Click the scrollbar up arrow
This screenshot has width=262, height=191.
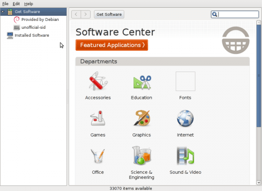[x=259, y=23]
